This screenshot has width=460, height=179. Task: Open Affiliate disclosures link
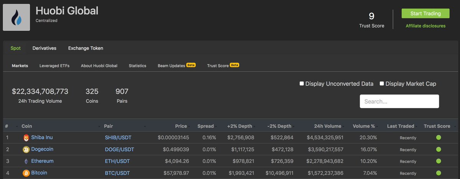(x=426, y=26)
